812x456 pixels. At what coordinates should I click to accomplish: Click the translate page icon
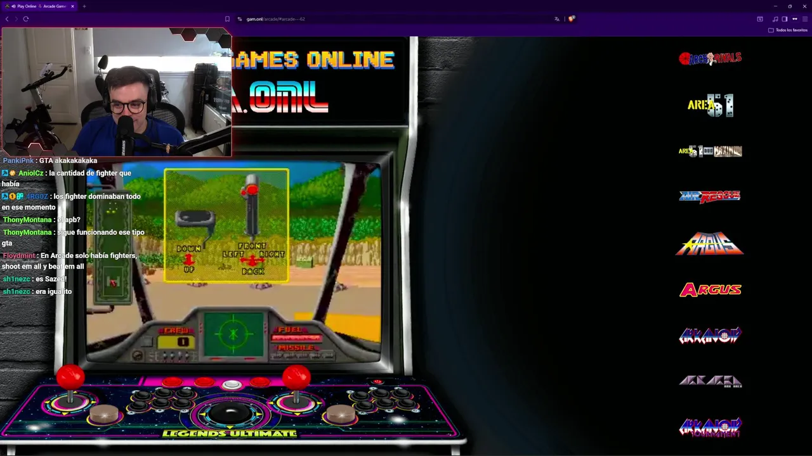pyautogui.click(x=557, y=19)
